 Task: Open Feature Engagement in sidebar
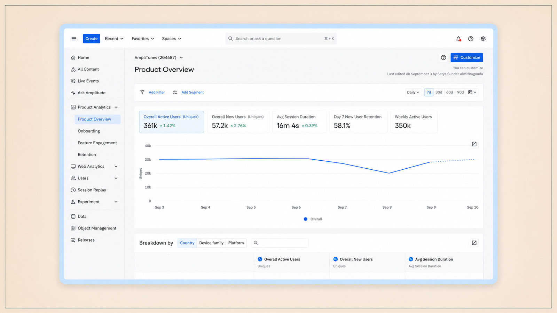tap(97, 143)
